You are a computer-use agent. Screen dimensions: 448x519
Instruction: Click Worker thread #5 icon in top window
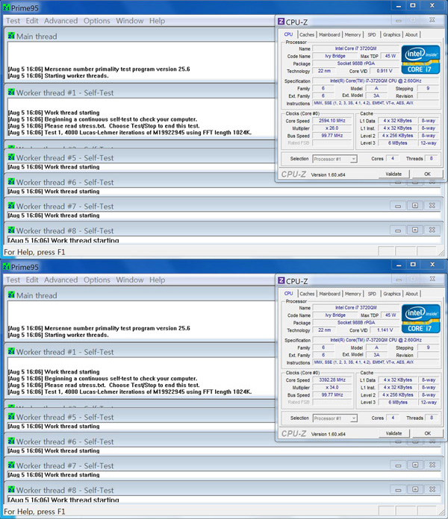tap(12, 157)
